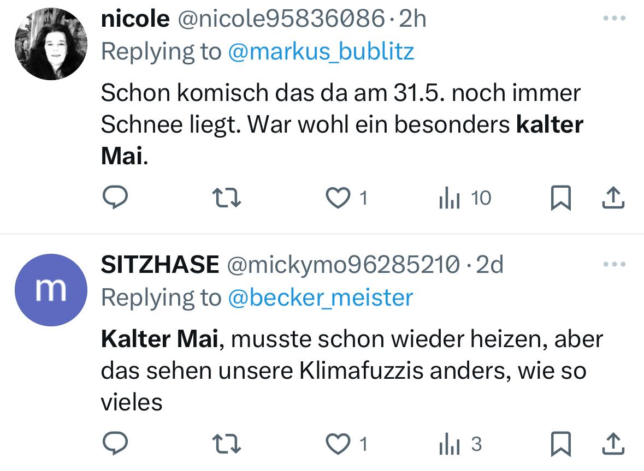
Task: Open more options on SITZHASE's tweet
Action: 615,264
